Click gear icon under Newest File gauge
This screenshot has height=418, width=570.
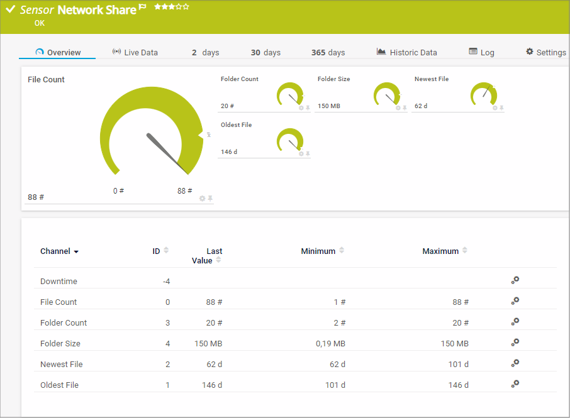tap(495, 108)
